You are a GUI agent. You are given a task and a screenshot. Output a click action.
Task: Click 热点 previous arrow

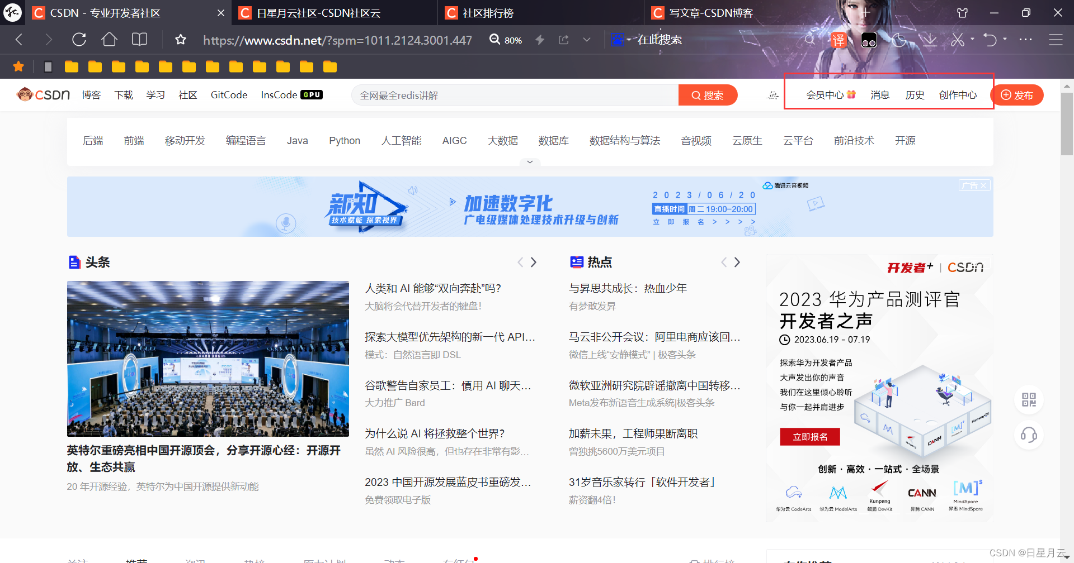724,262
